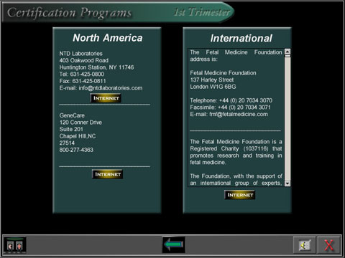Click the scrollbar track in International text box

(x=287, y=119)
